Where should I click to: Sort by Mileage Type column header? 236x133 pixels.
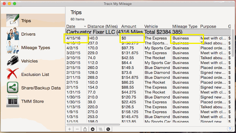[185, 26]
